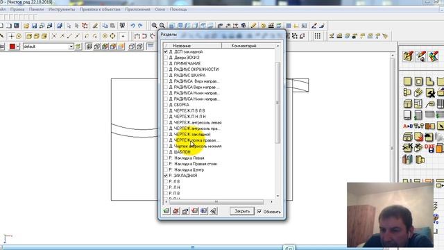The height and width of the screenshot is (250, 444).
Task: Select row 'Д. ЧЕРТЕЖ П Н Л Н'
Action: click(x=187, y=117)
